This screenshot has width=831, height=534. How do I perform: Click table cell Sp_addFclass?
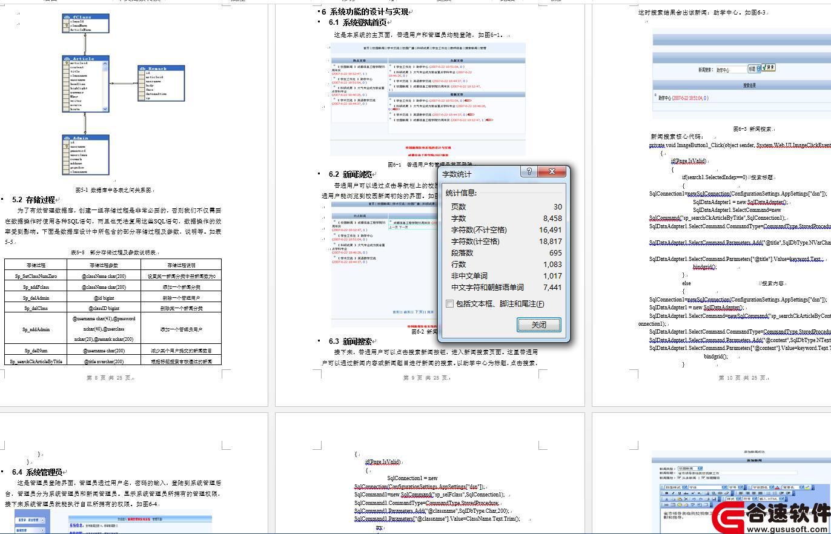click(36, 287)
